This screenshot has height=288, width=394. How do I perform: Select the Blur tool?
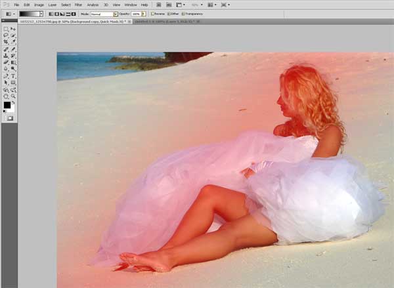click(x=6, y=68)
